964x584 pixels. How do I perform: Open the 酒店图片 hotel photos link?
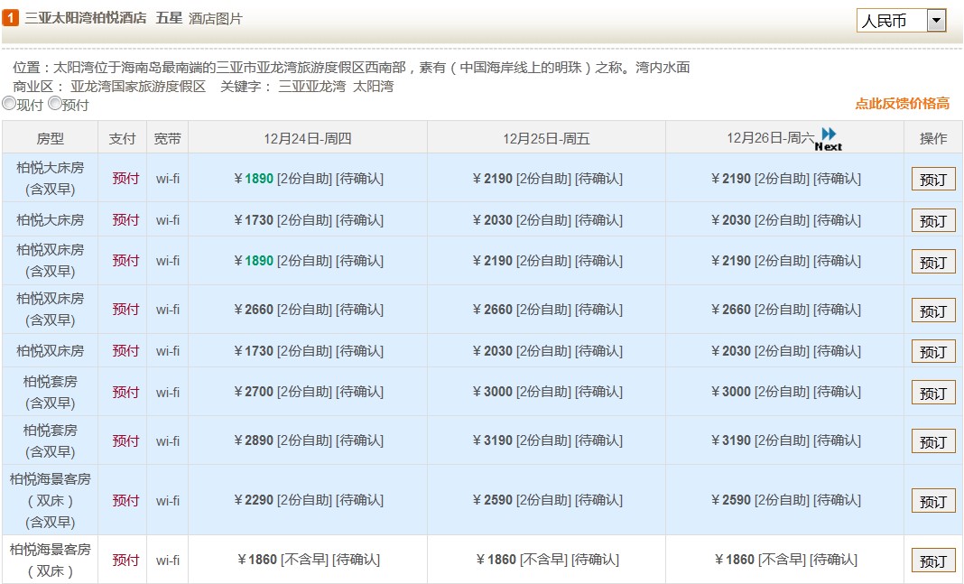[216, 18]
